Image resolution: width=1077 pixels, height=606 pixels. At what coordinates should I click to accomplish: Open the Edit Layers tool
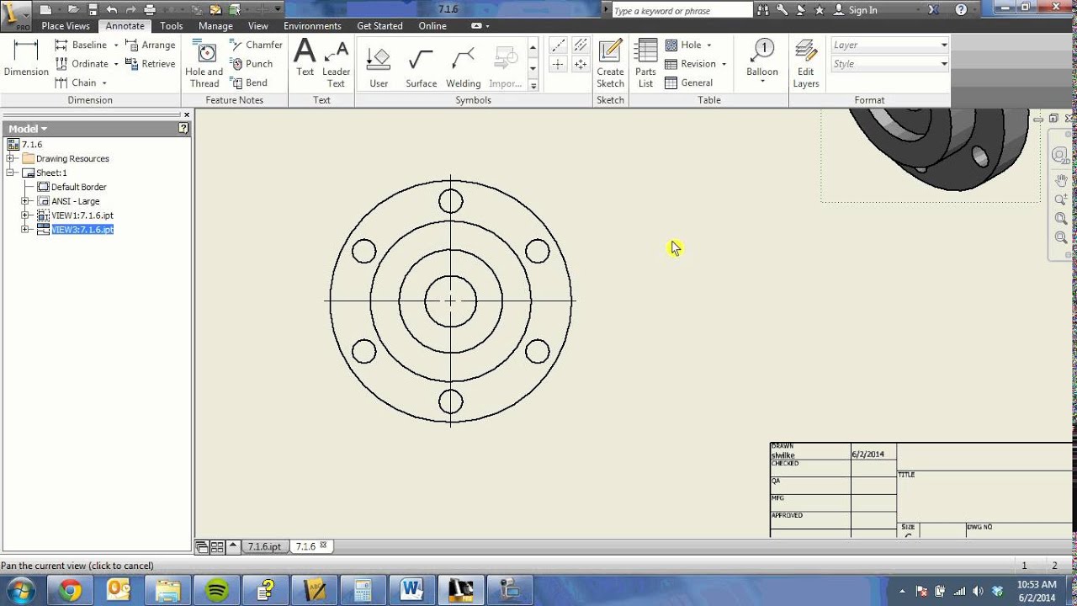pyautogui.click(x=805, y=64)
